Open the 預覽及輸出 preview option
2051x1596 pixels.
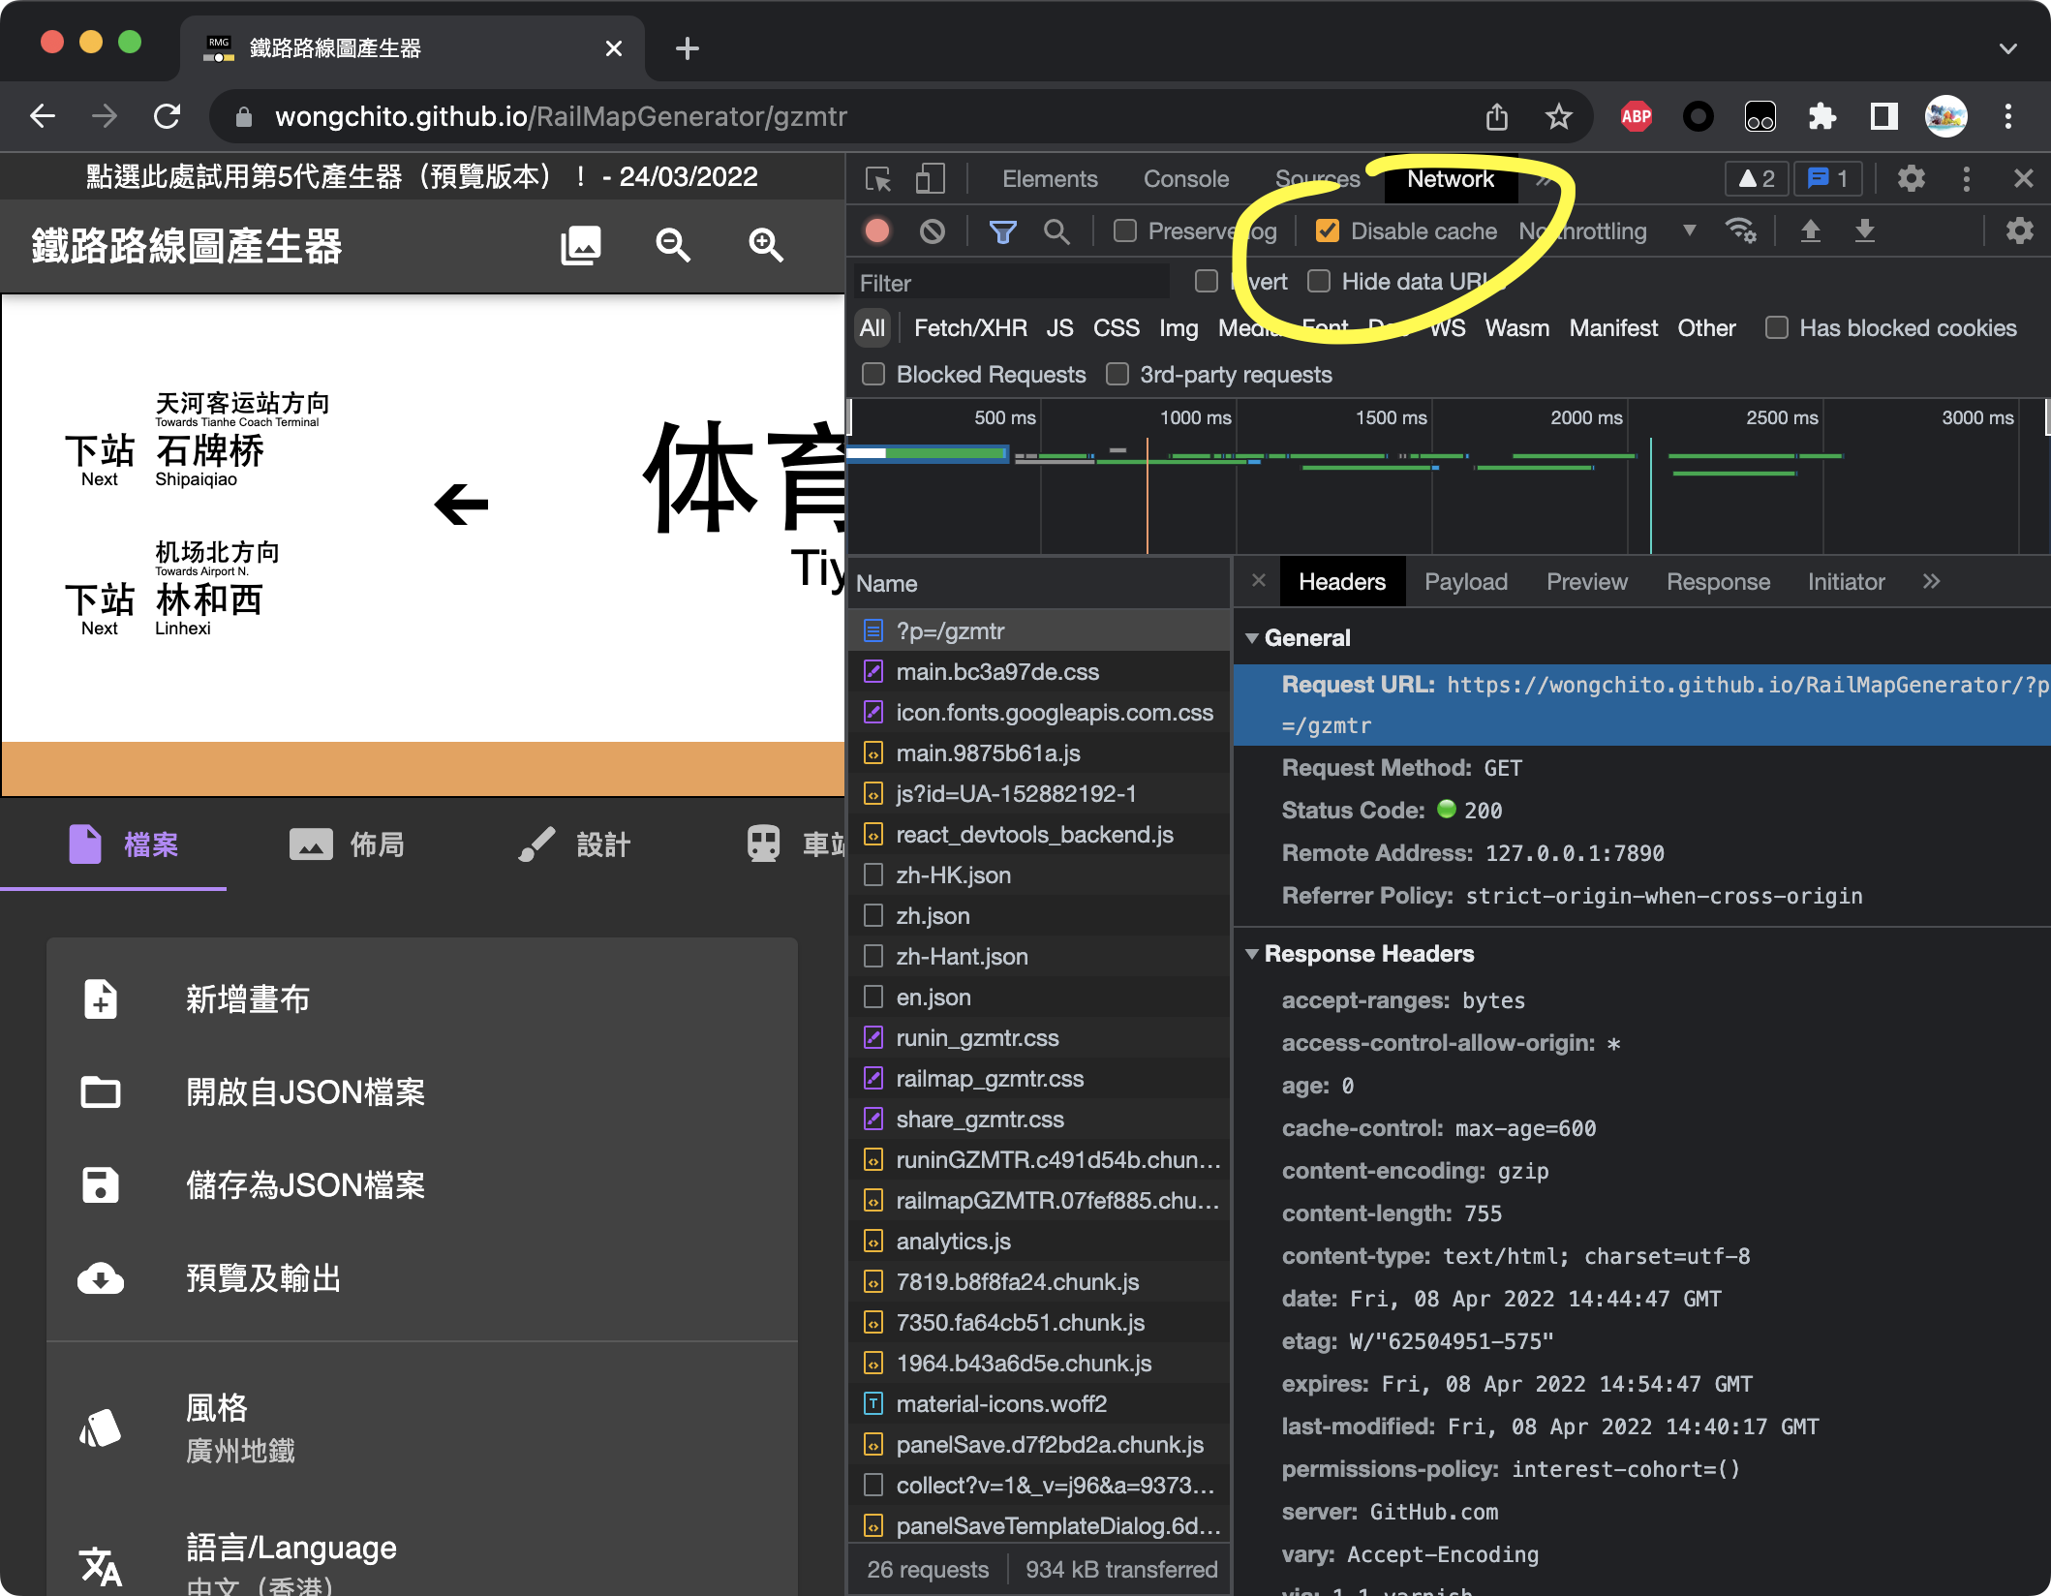click(263, 1278)
